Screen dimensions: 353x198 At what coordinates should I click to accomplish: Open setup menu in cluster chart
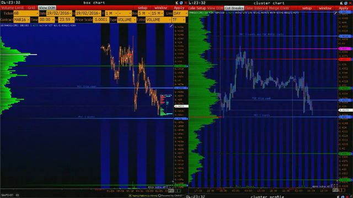tap(307, 8)
